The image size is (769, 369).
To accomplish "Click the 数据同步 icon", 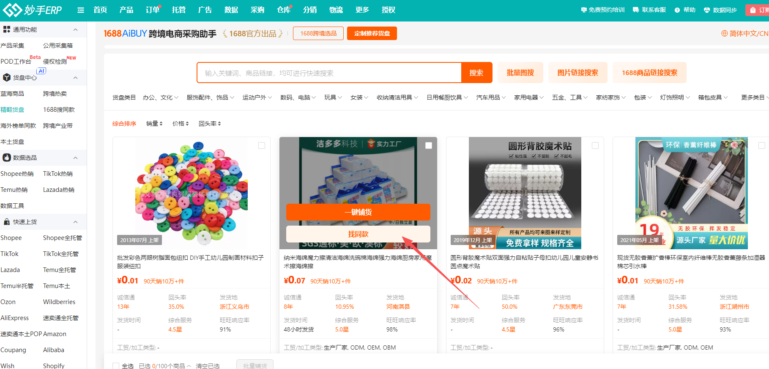I will coord(707,10).
